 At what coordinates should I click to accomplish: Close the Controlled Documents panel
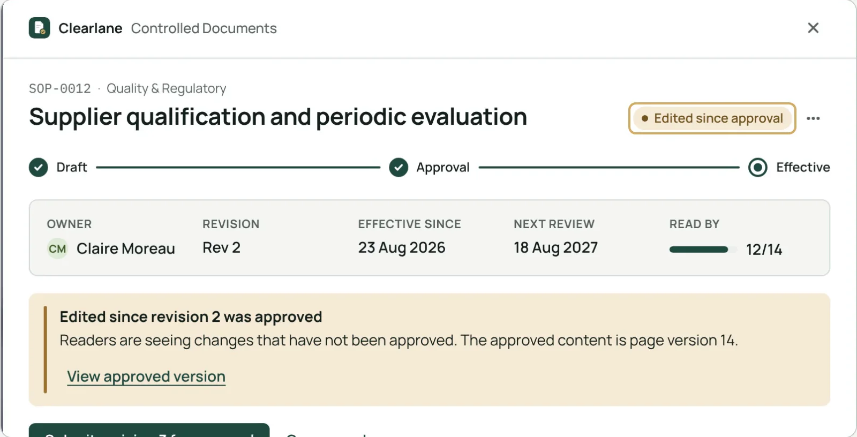[x=813, y=28]
